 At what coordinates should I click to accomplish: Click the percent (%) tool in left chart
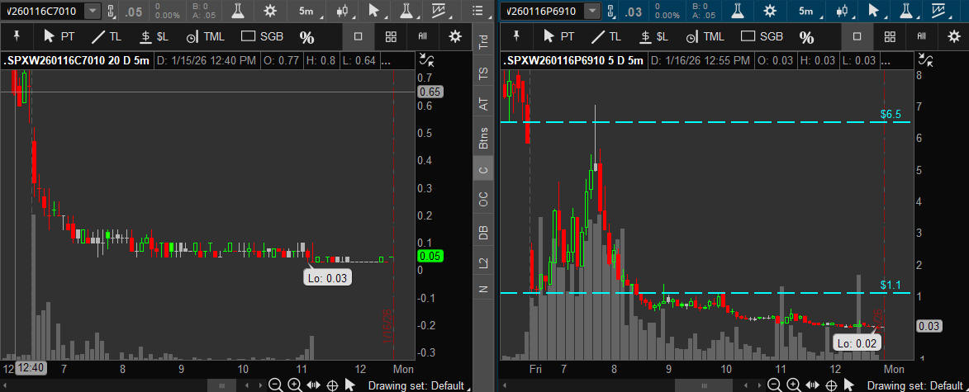point(306,37)
